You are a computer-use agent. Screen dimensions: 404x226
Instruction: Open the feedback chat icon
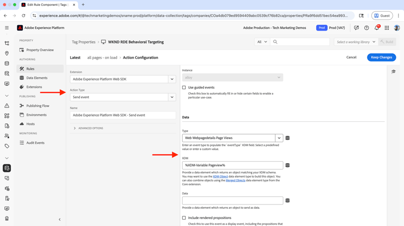point(357,28)
